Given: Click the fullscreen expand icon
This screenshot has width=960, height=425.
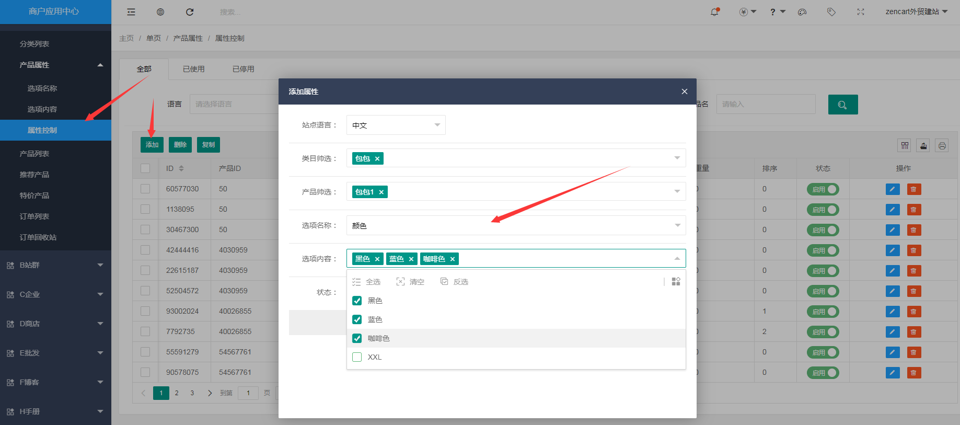Looking at the screenshot, I should point(860,12).
